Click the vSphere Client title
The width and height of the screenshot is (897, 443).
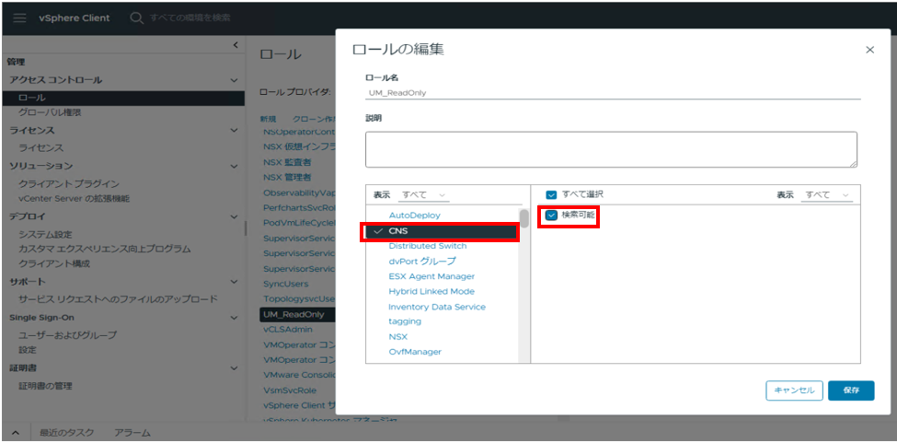tap(75, 17)
